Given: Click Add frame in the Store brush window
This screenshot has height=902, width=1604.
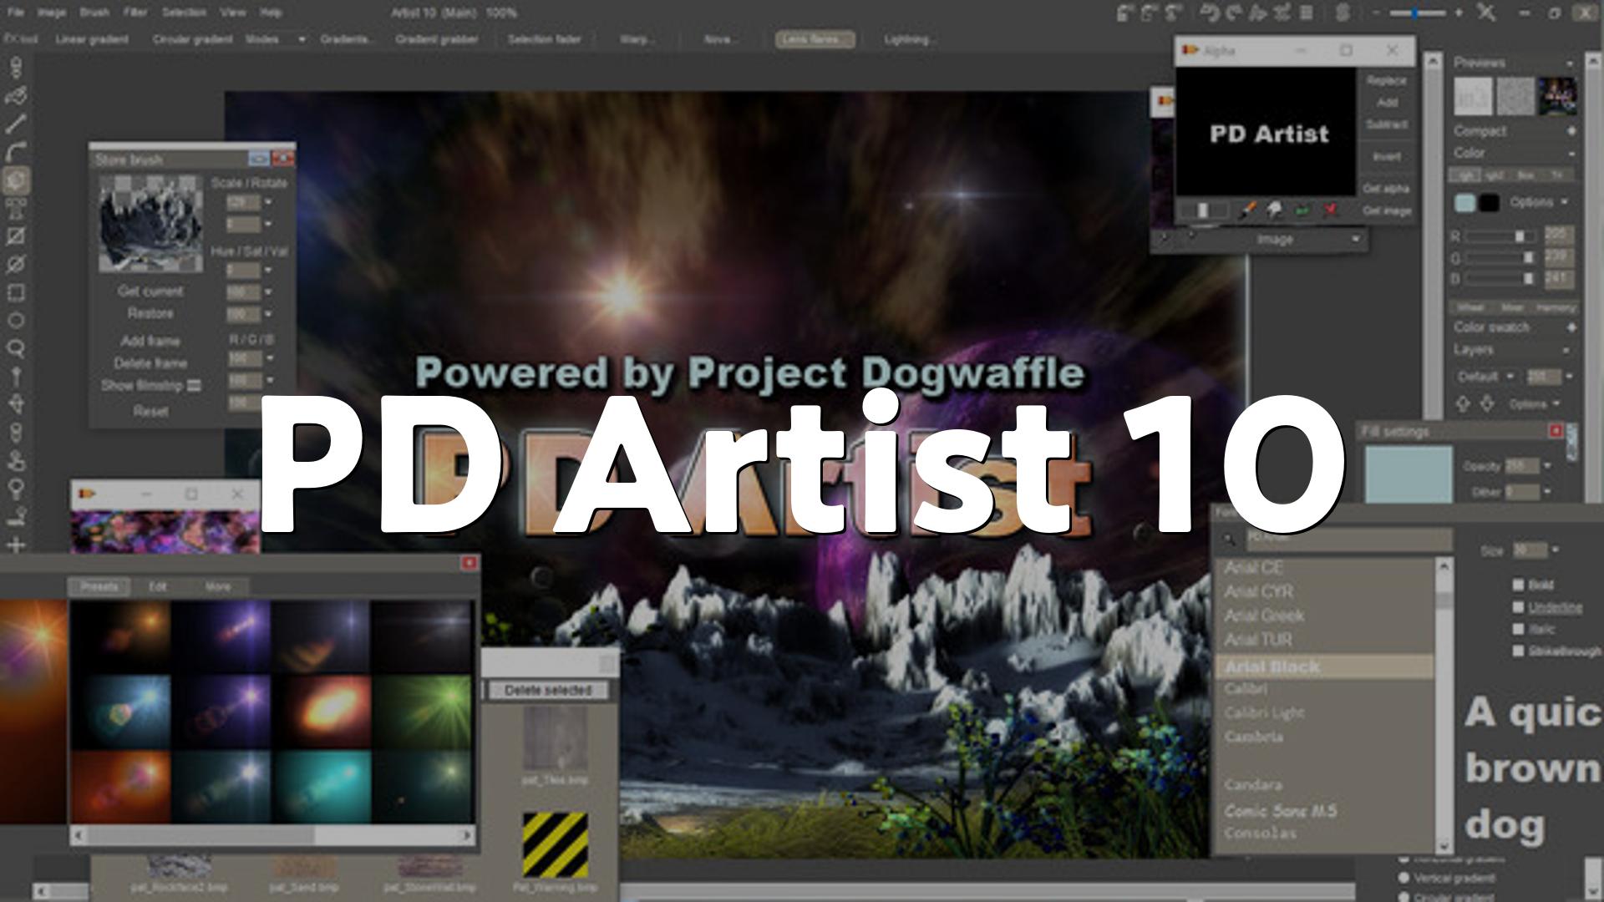Looking at the screenshot, I should click(150, 341).
